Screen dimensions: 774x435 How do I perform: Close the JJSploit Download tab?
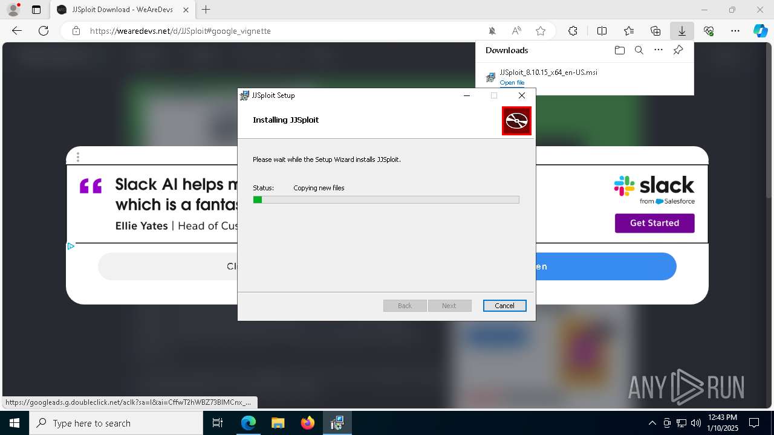[x=184, y=10]
